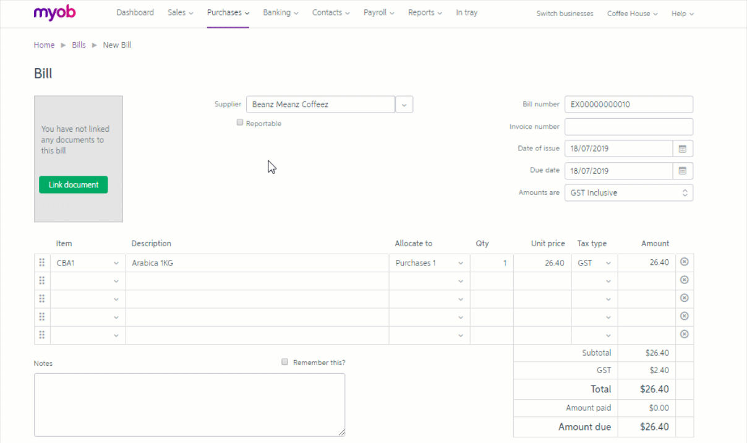Click the MYOB logo

tap(54, 13)
